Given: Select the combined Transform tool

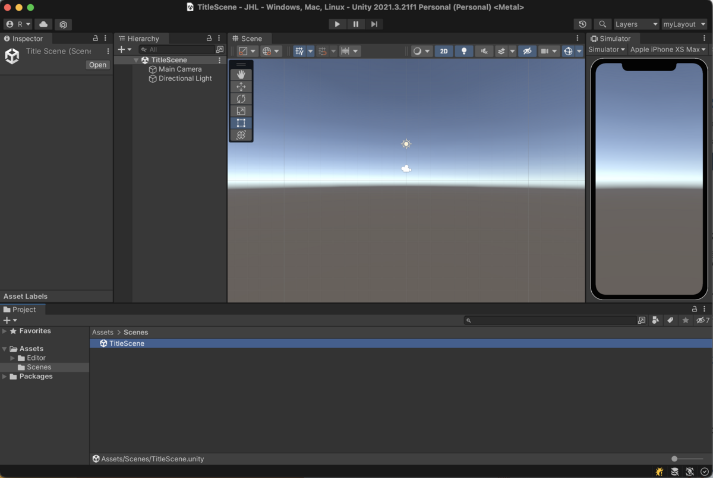Looking at the screenshot, I should click(x=241, y=135).
